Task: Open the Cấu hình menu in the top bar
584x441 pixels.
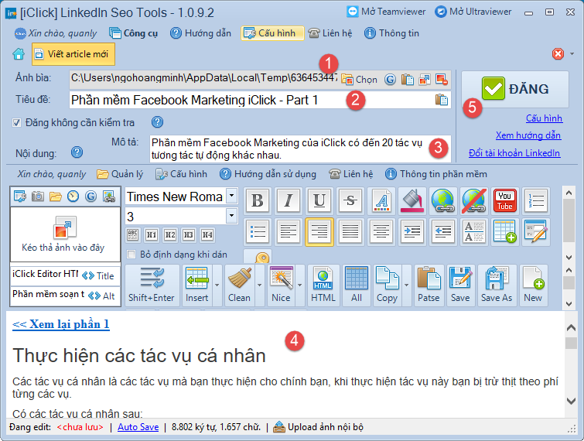Action: tap(272, 33)
